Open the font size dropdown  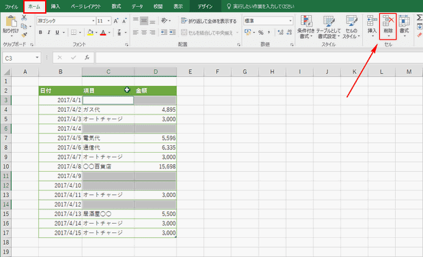click(108, 20)
